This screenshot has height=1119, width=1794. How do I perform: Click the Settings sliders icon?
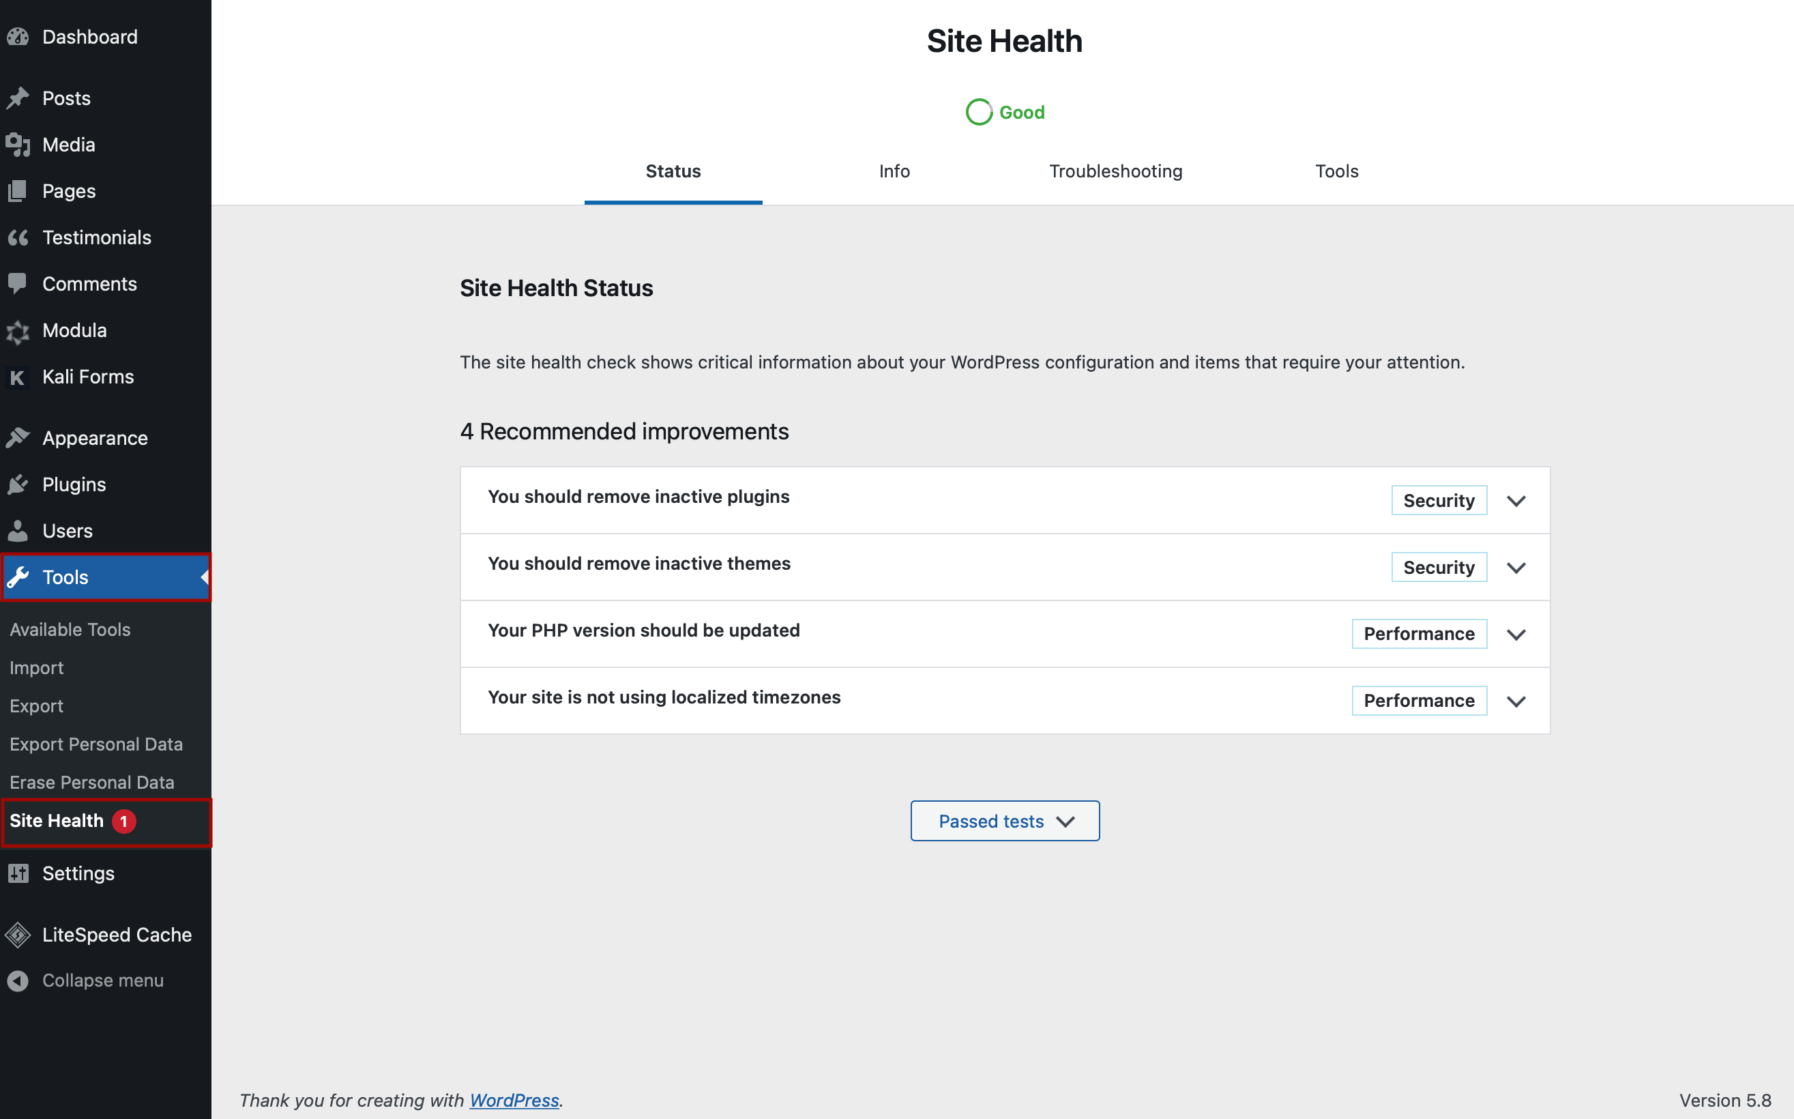point(18,873)
